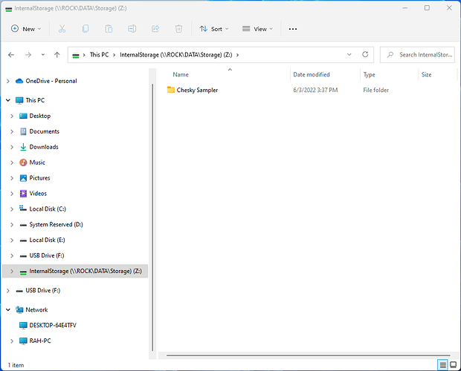The image size is (461, 371).
Task: Expand the OneDrive - Personal tree node
Action: 8,81
